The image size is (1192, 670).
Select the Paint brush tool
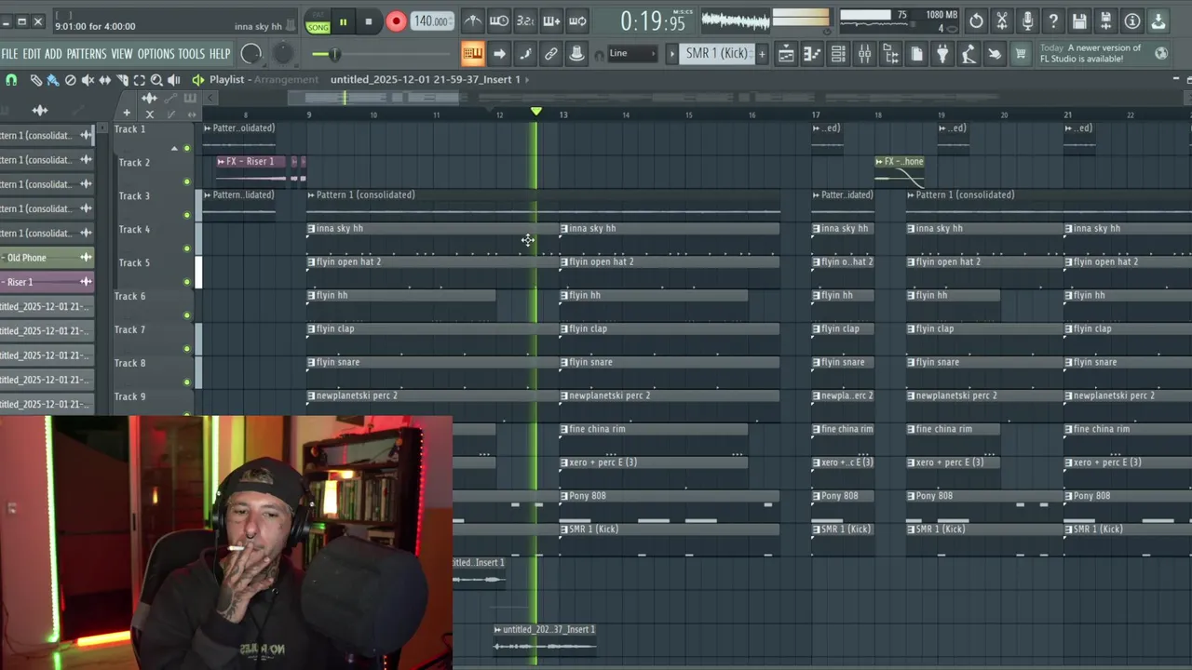pos(52,80)
